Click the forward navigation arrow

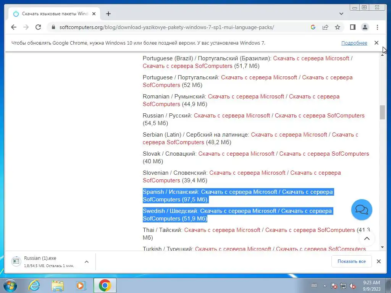click(x=26, y=27)
